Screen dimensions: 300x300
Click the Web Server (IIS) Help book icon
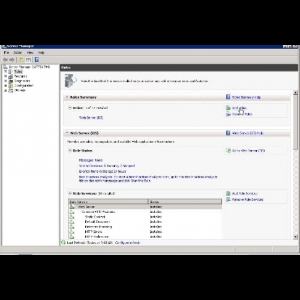(228, 133)
